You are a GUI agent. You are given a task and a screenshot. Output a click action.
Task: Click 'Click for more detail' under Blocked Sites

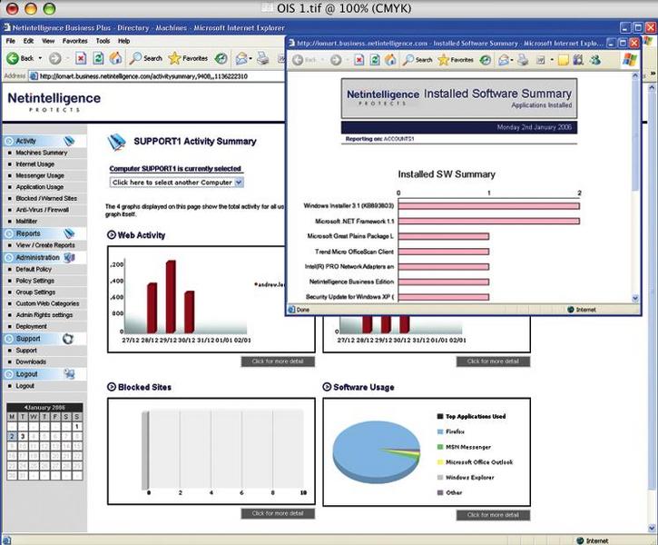tap(278, 513)
